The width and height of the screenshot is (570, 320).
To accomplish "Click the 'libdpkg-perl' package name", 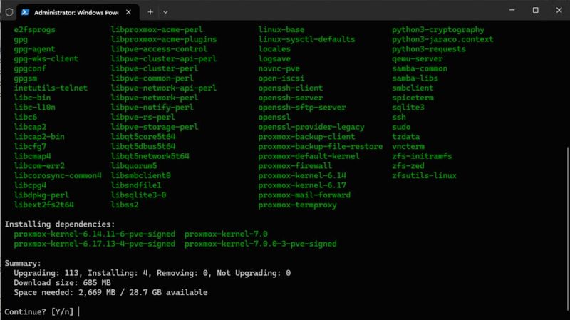I will coord(41,195).
